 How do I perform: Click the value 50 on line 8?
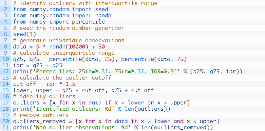click(x=102, y=47)
